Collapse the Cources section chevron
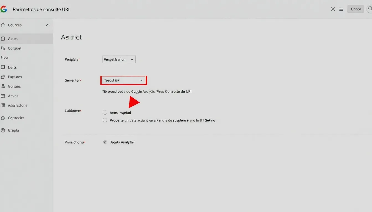The height and width of the screenshot is (212, 372). click(x=48, y=25)
